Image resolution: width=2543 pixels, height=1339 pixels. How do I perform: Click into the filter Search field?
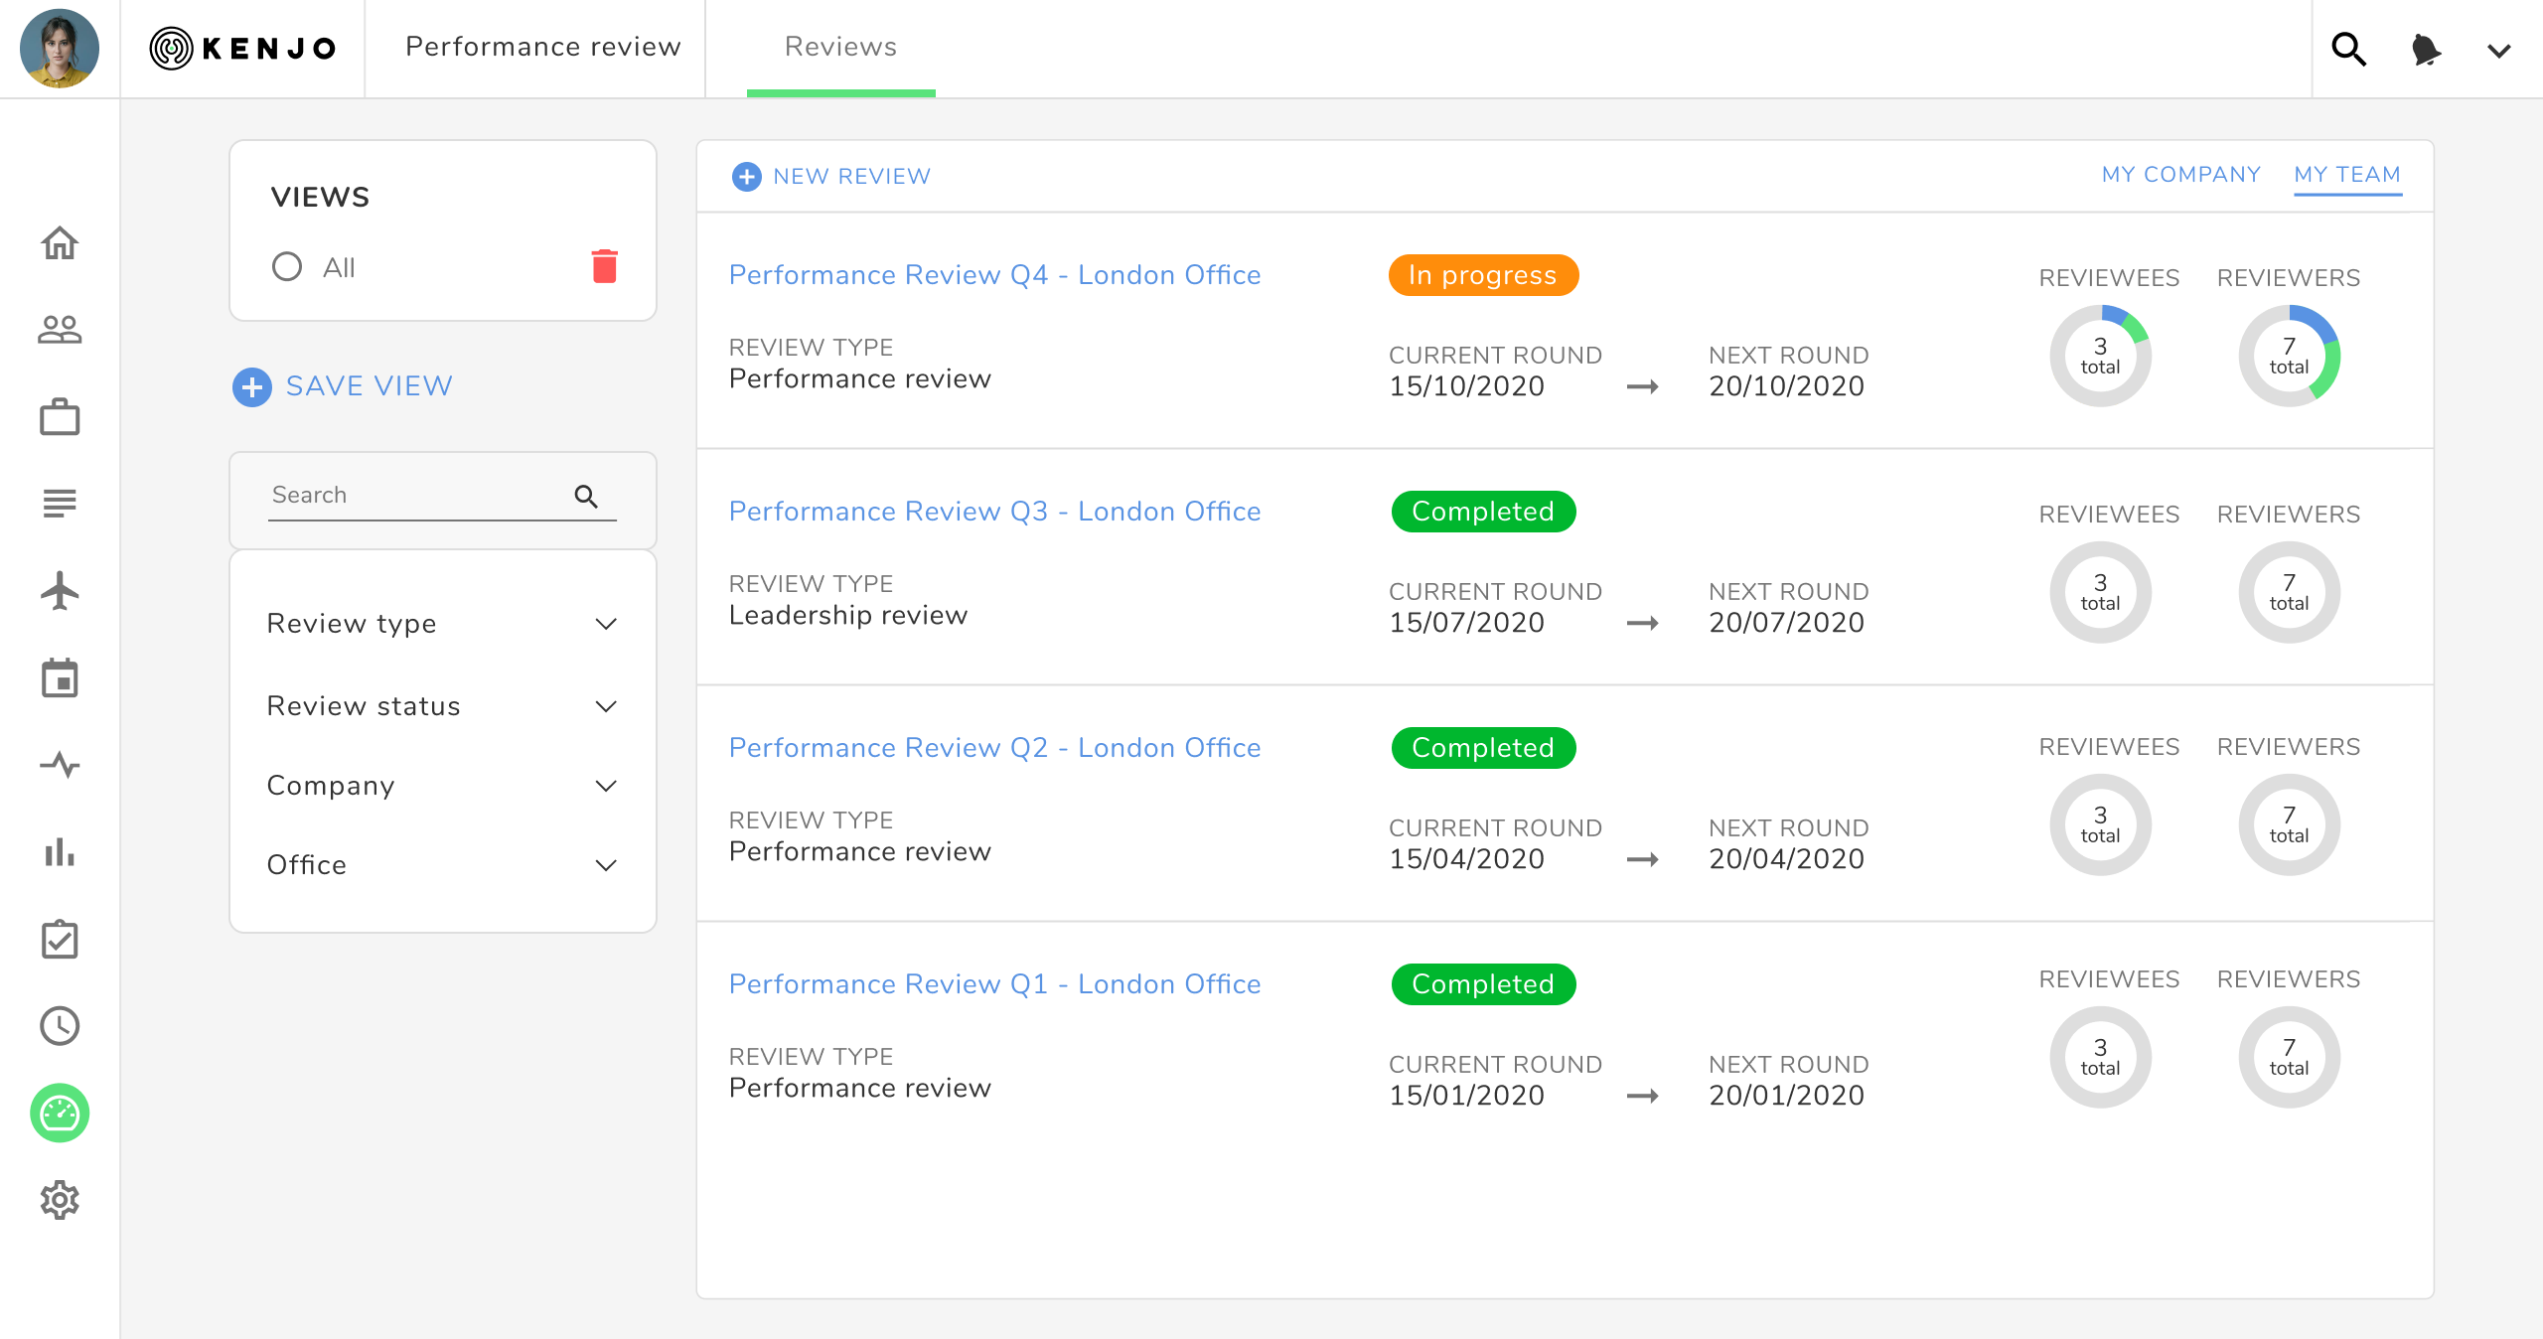(417, 495)
